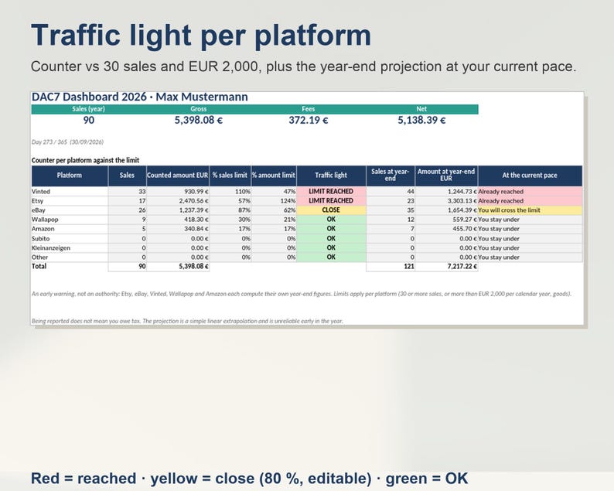Click Etsy's LIMIT REACHED traffic light cell
The height and width of the screenshot is (491, 614).
pyautogui.click(x=331, y=201)
